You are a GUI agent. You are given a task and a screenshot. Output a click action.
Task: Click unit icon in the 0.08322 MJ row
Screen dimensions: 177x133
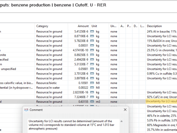[x=92, y=87]
